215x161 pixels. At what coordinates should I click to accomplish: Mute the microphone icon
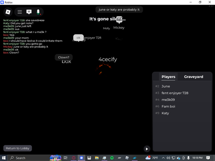[x=38, y=12]
